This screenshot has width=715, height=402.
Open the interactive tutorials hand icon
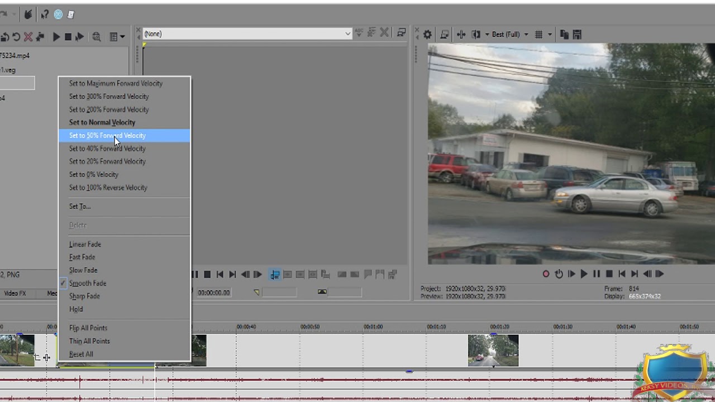point(28,15)
